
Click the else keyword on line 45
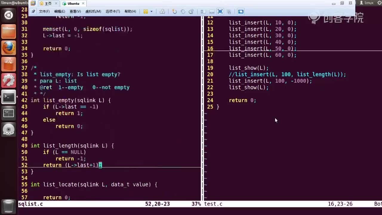pos(49,120)
